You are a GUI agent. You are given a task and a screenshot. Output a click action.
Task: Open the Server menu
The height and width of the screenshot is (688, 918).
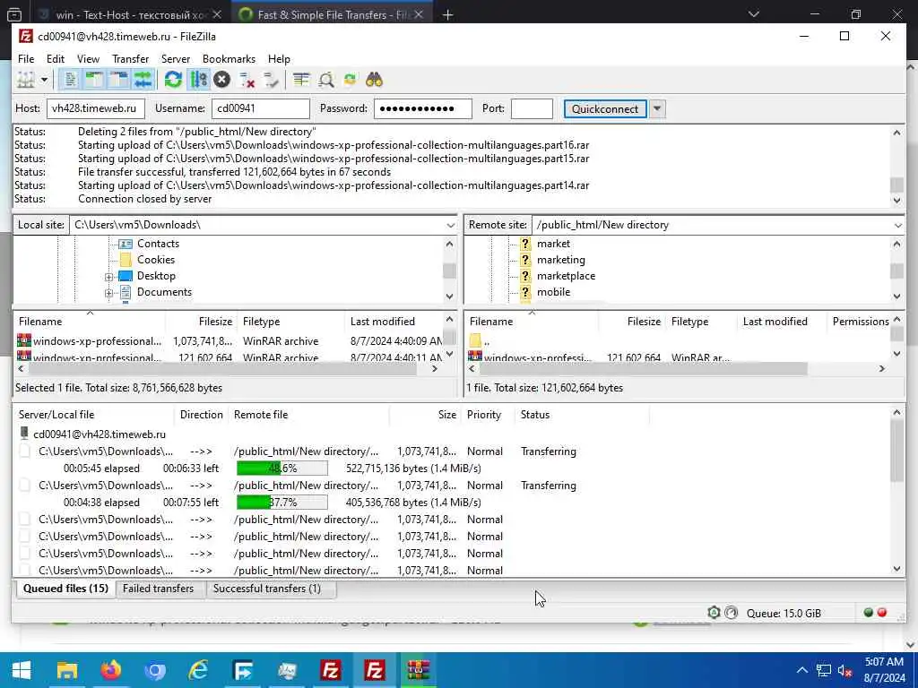tap(176, 59)
